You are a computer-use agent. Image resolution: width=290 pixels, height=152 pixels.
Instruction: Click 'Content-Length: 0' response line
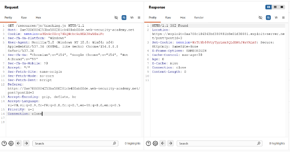[169, 72]
